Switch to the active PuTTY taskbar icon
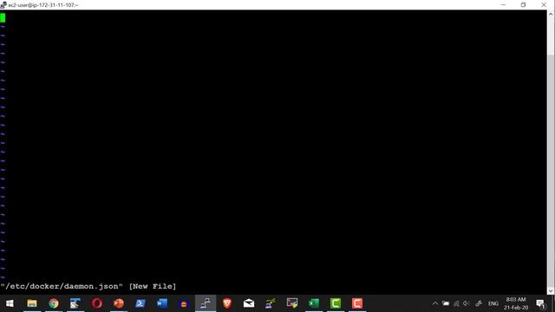 [x=206, y=303]
